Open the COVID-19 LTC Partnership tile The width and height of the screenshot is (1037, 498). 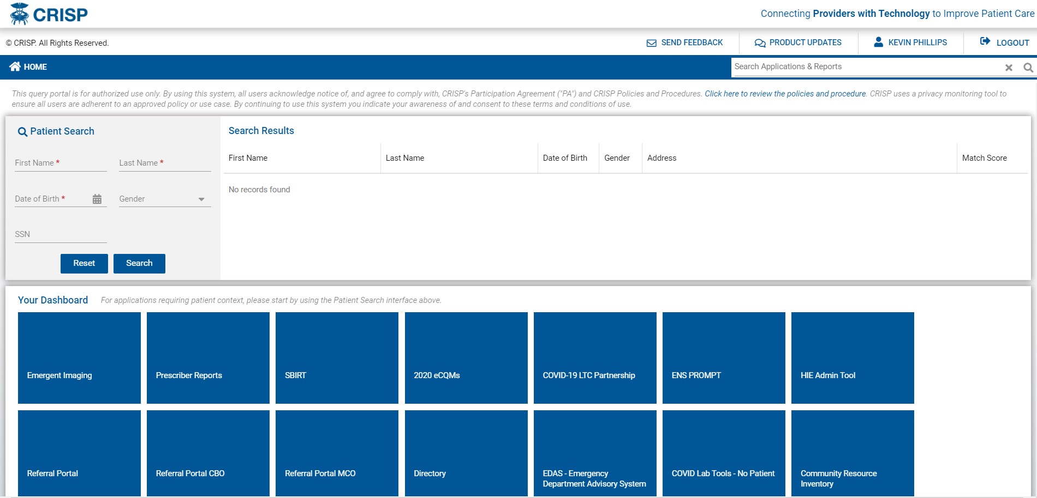595,358
